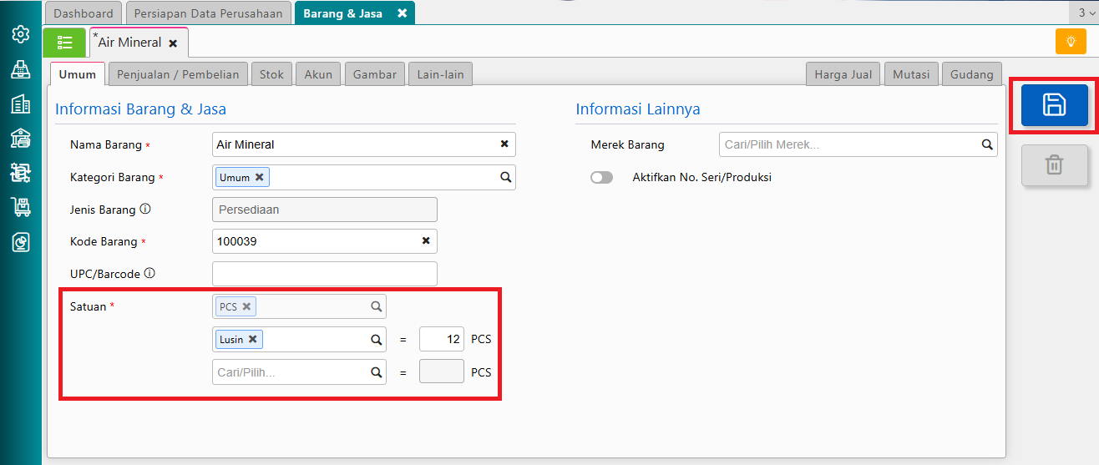The width and height of the screenshot is (1099, 465).
Task: Open the company building icon in sidebar
Action: (x=21, y=104)
